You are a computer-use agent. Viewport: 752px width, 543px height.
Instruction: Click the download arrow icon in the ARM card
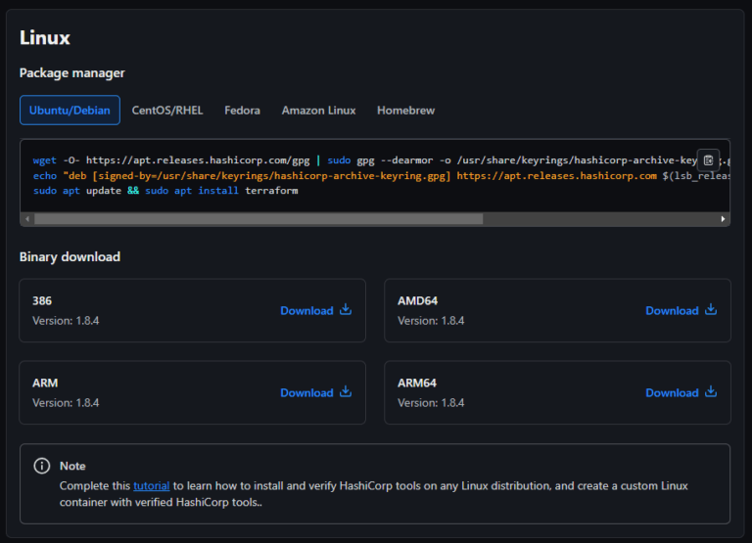click(x=346, y=392)
